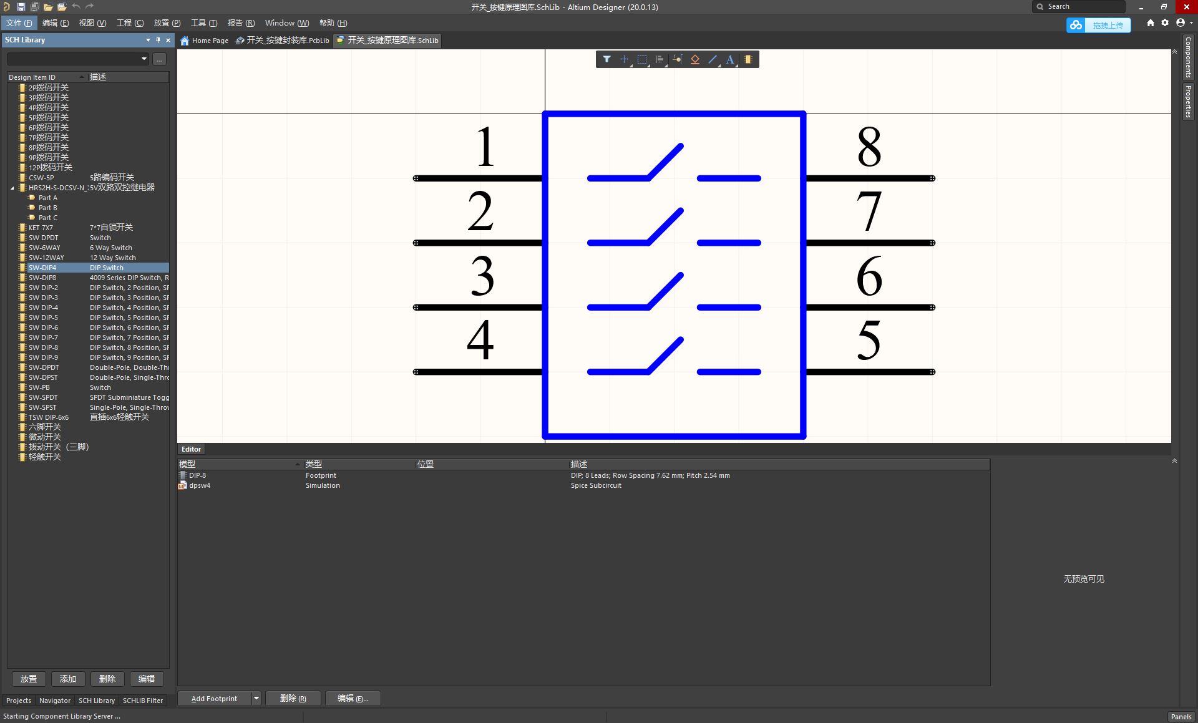Switch to the Projects panel tab

coord(19,701)
